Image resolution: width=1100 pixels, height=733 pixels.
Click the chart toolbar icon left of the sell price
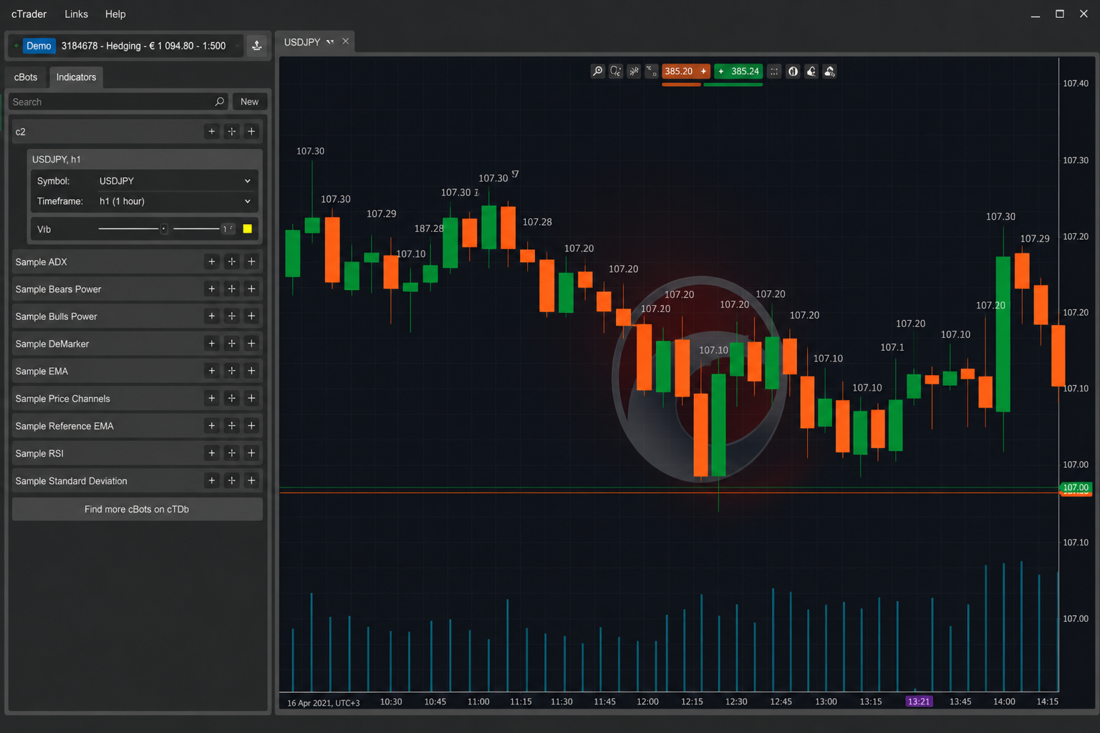tap(651, 72)
